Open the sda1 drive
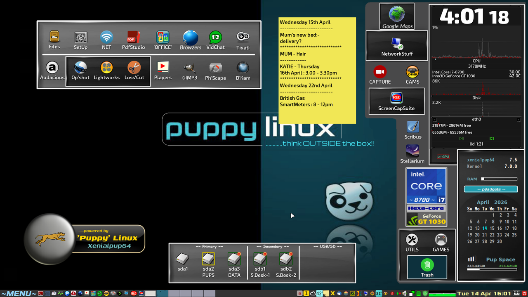Screen dimensions: 528x297 point(182,259)
